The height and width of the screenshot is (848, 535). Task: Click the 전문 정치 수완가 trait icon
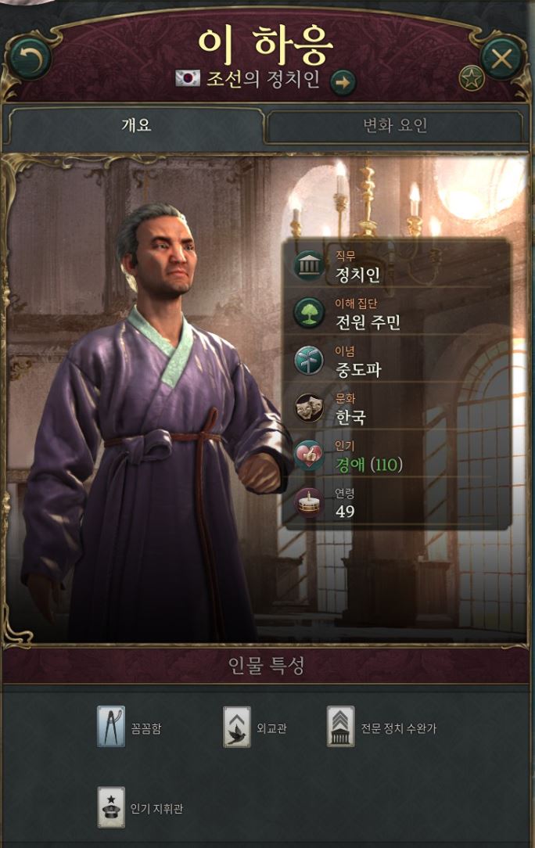[x=341, y=726]
